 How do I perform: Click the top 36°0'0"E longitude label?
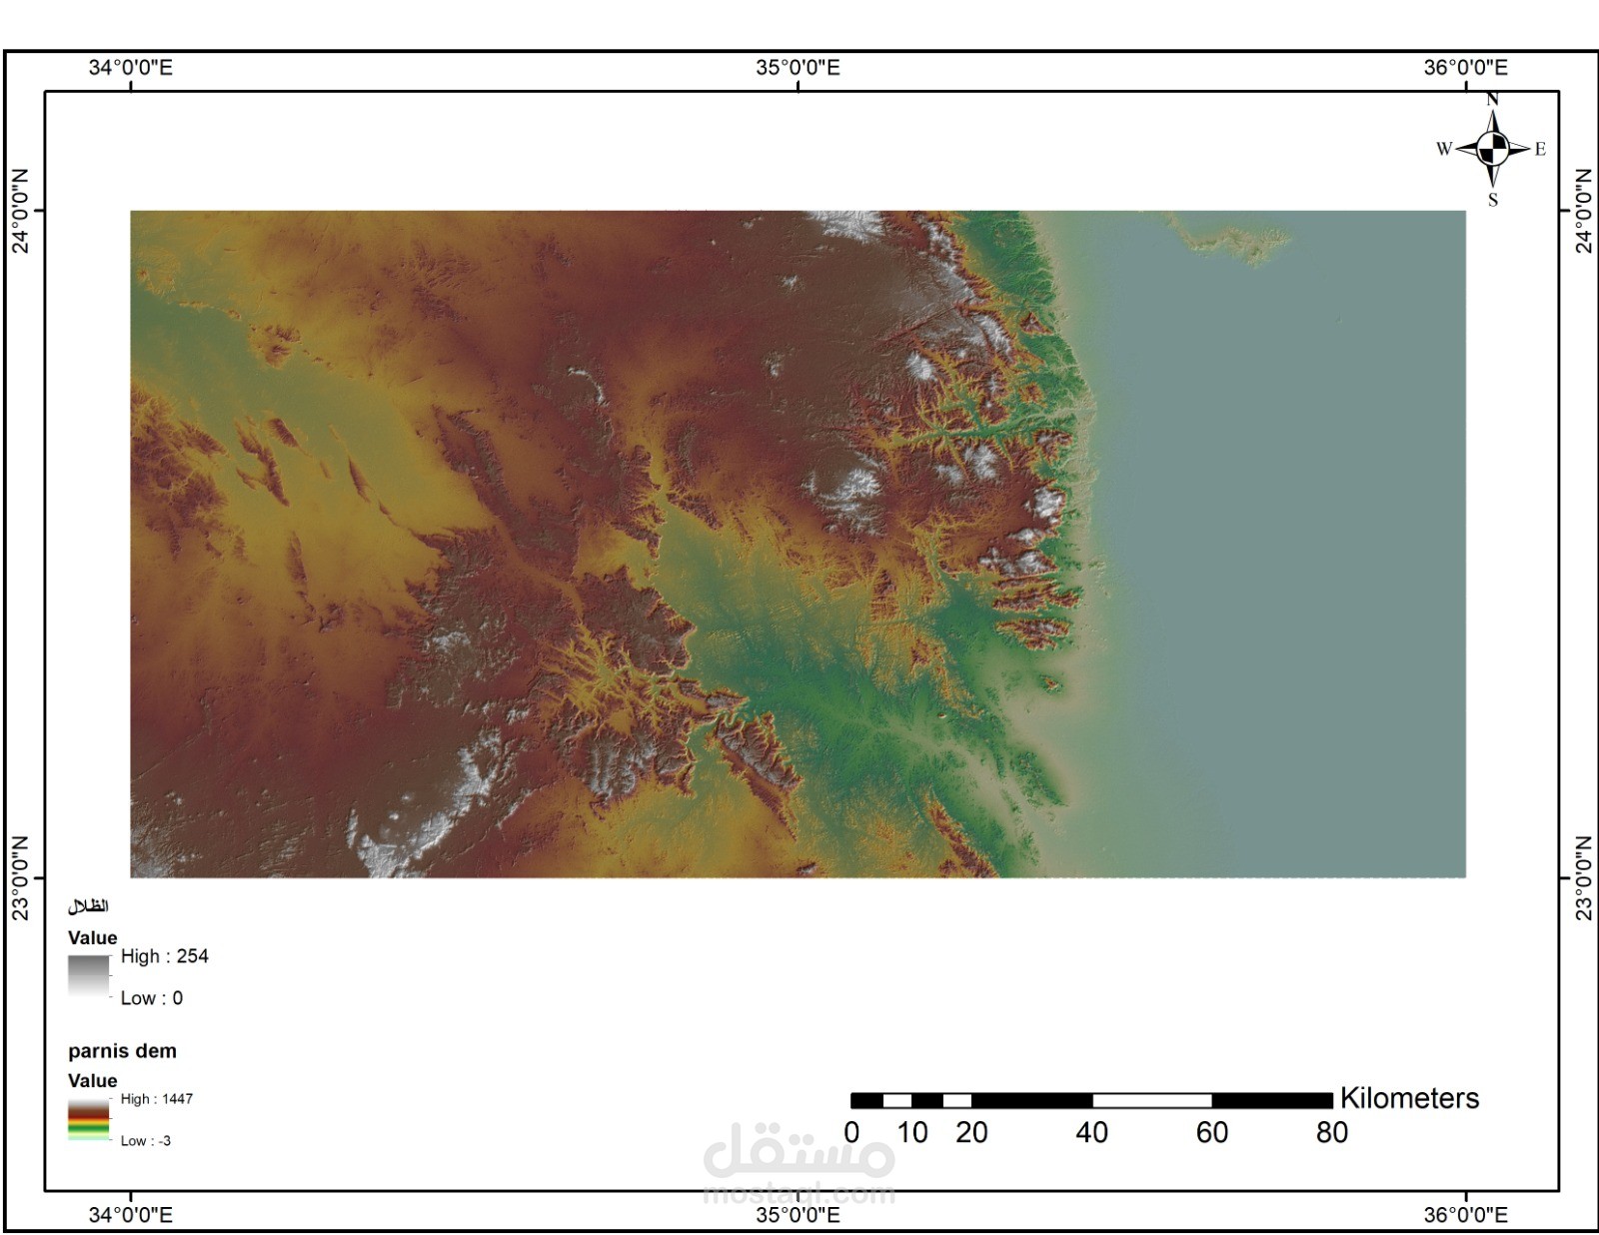click(x=1466, y=68)
